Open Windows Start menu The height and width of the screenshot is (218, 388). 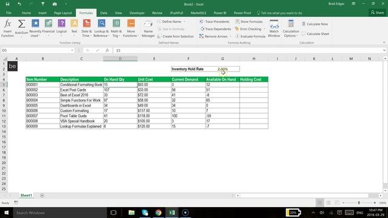(x=7, y=213)
